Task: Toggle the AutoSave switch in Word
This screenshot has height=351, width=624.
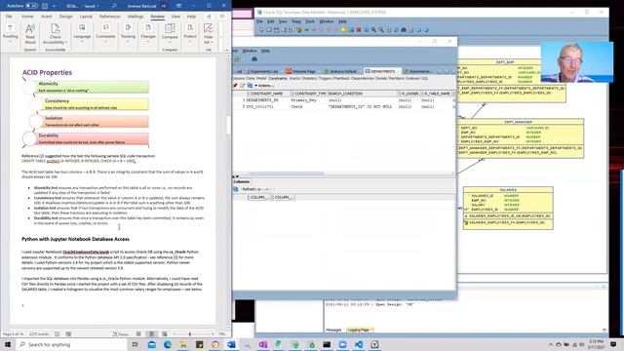Action: [31, 6]
